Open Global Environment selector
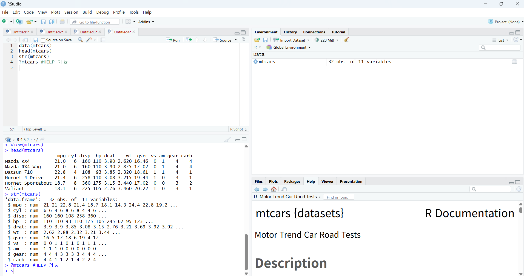524x276 pixels. pos(289,47)
